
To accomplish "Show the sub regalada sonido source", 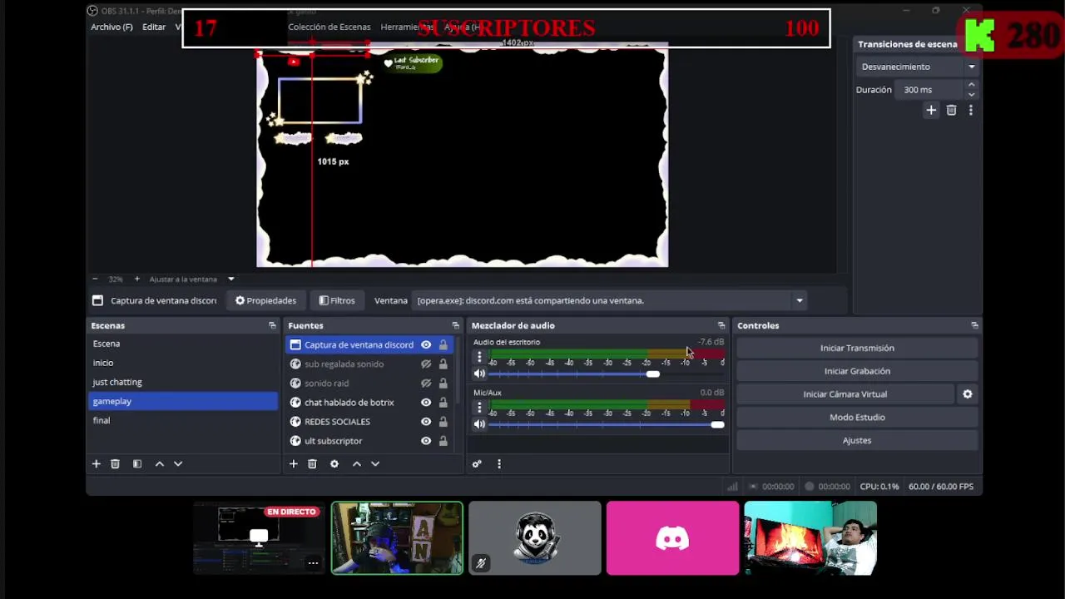I will [x=426, y=364].
